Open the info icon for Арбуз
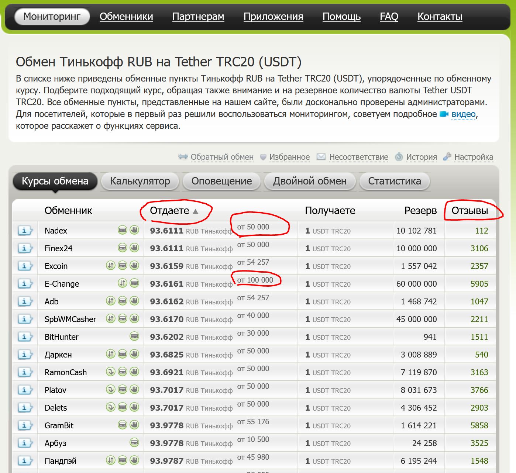Screen dimensions: 516x473 [x=25, y=443]
